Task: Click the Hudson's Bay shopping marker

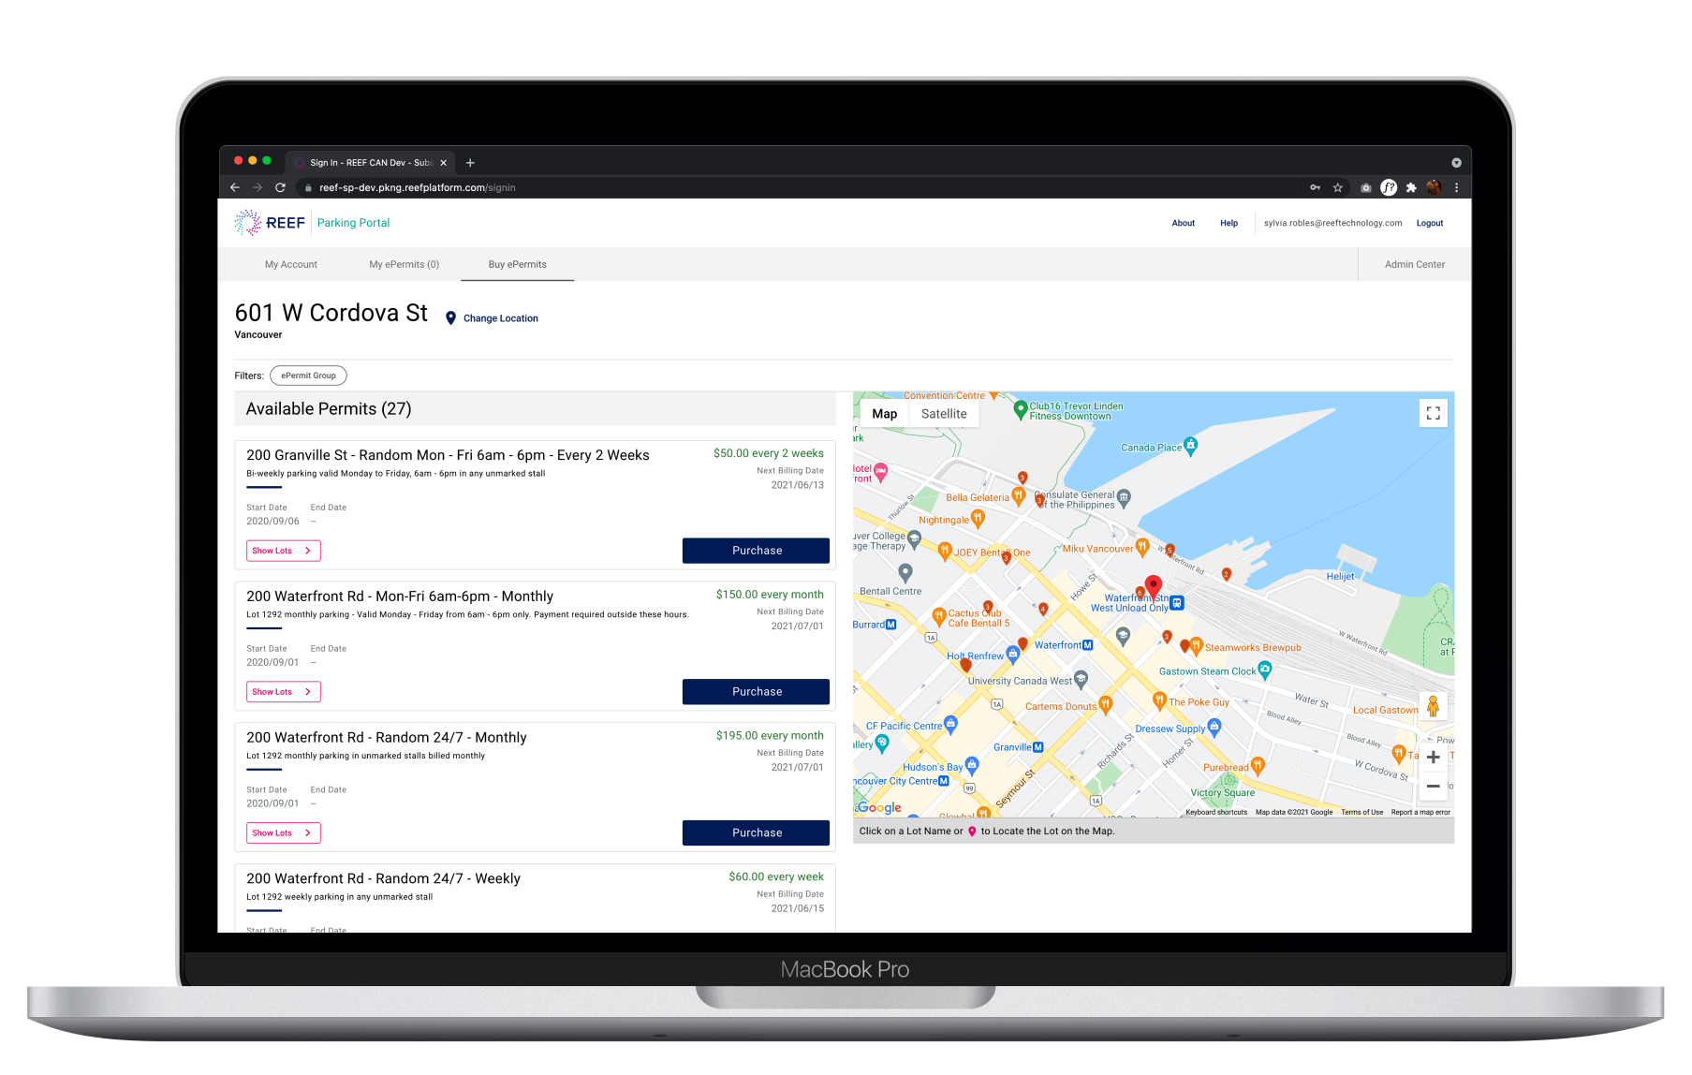Action: tap(972, 765)
